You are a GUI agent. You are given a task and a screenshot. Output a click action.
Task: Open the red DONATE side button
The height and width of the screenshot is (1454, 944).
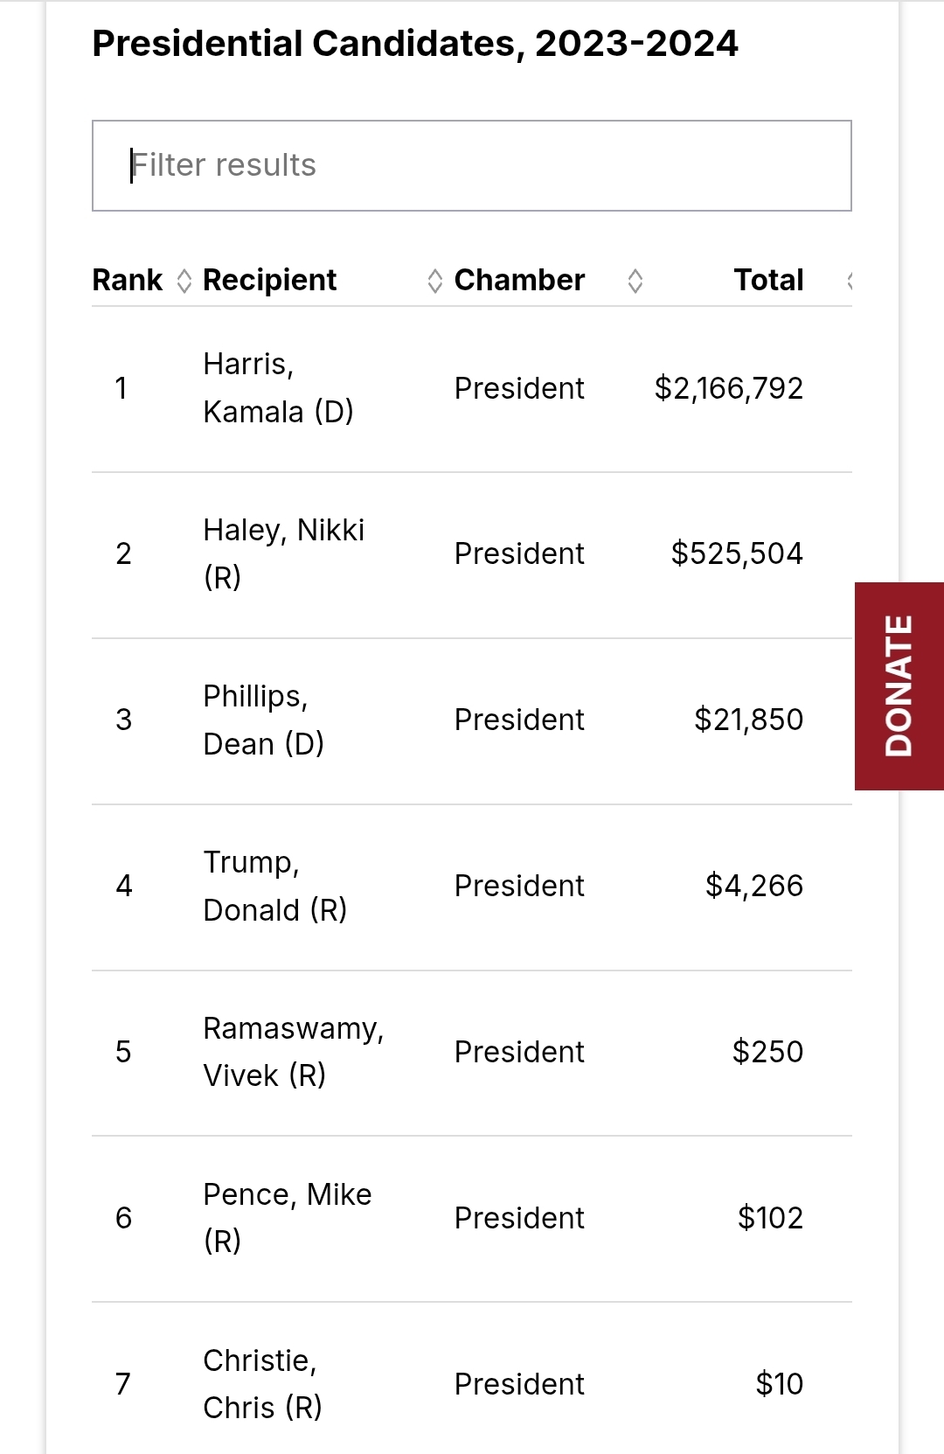(899, 686)
